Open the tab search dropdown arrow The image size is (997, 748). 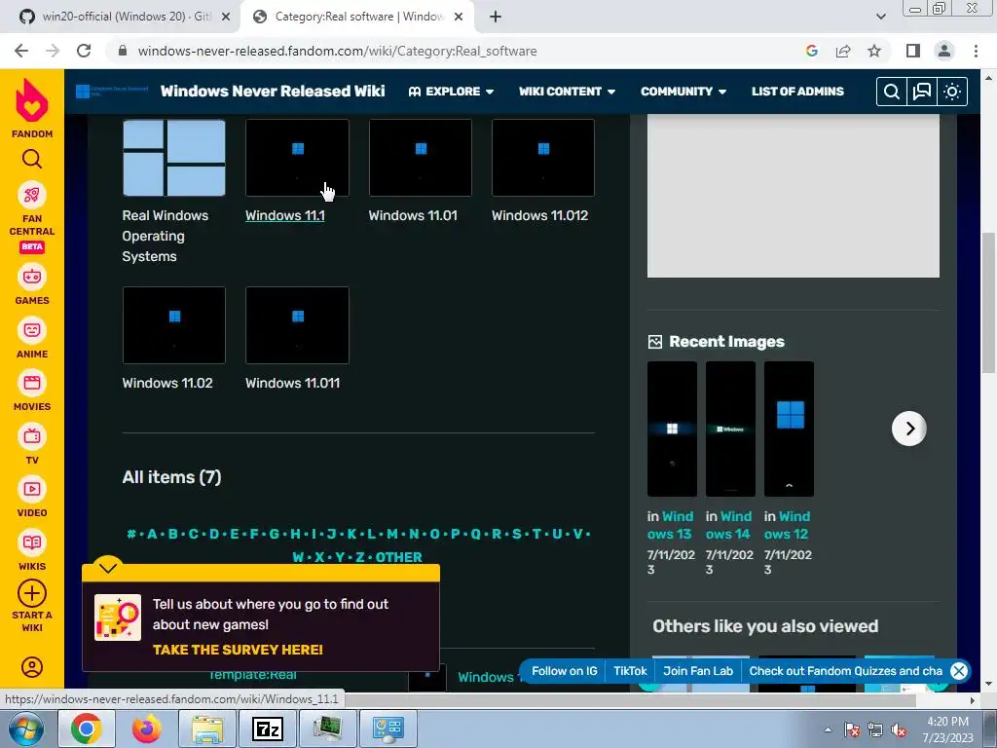tap(880, 18)
